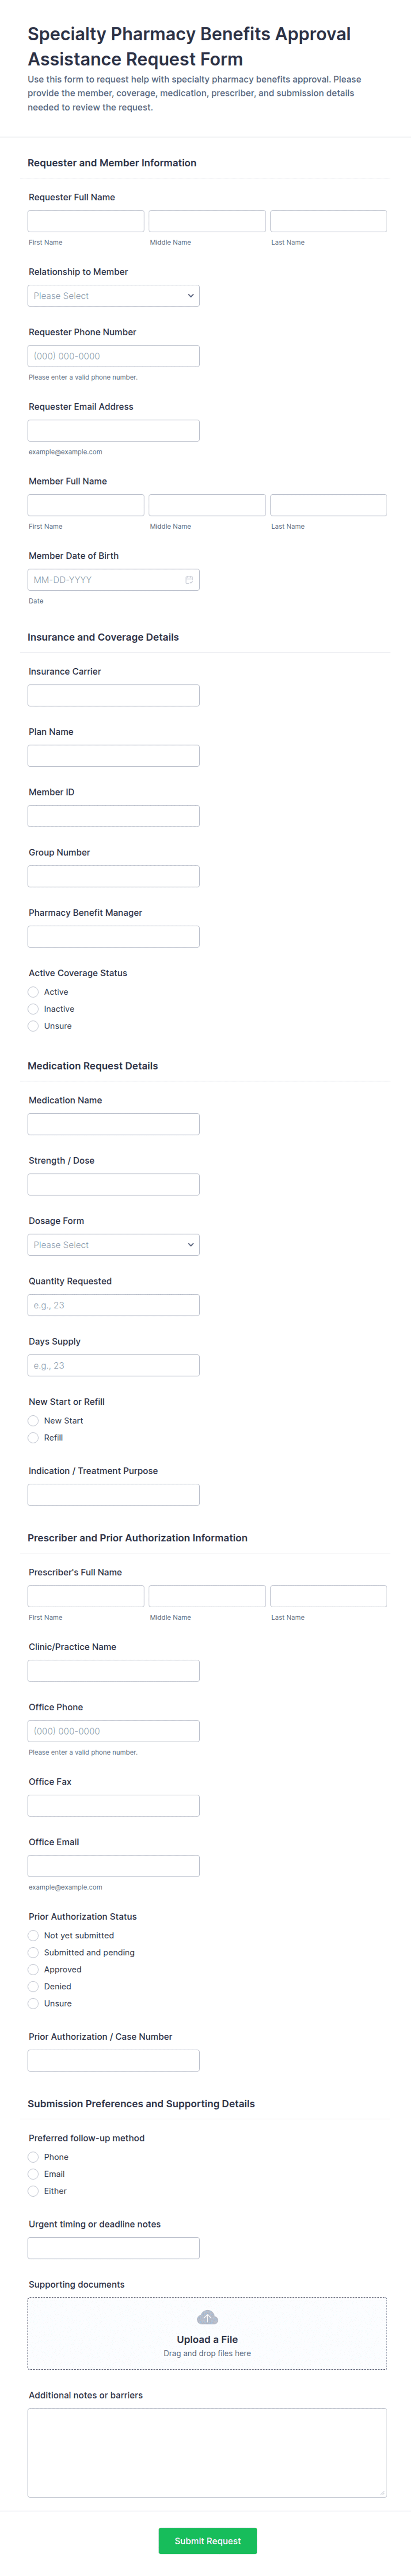The image size is (411, 2576).
Task: Select the Medication Name input
Action: click(113, 1124)
